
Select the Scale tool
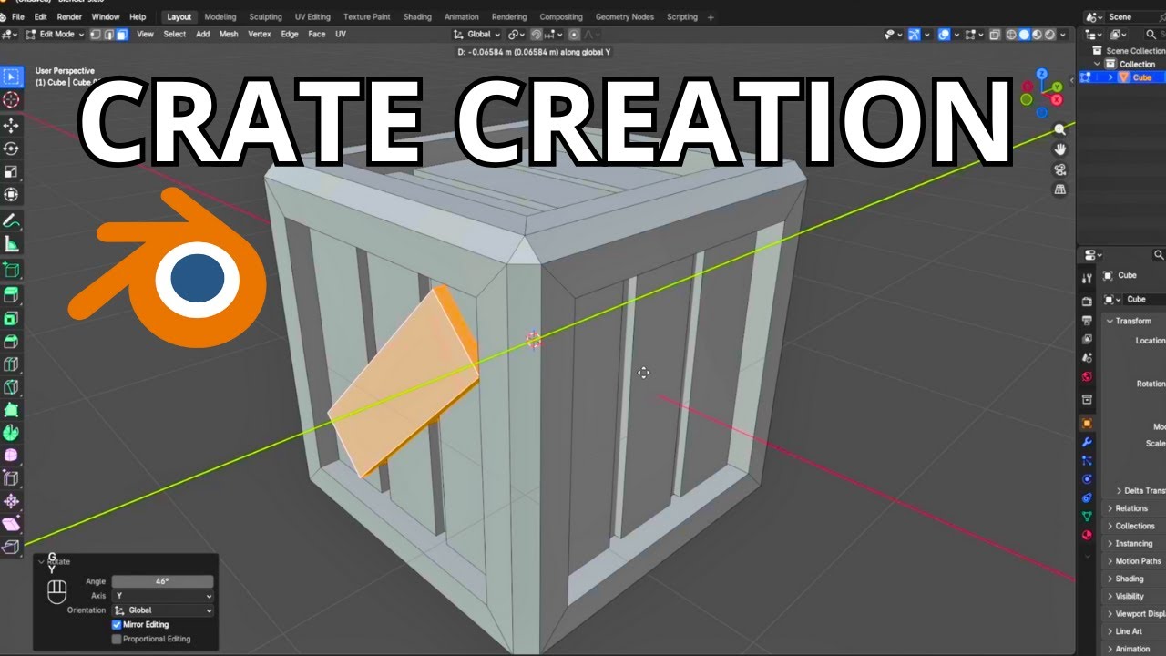(11, 171)
